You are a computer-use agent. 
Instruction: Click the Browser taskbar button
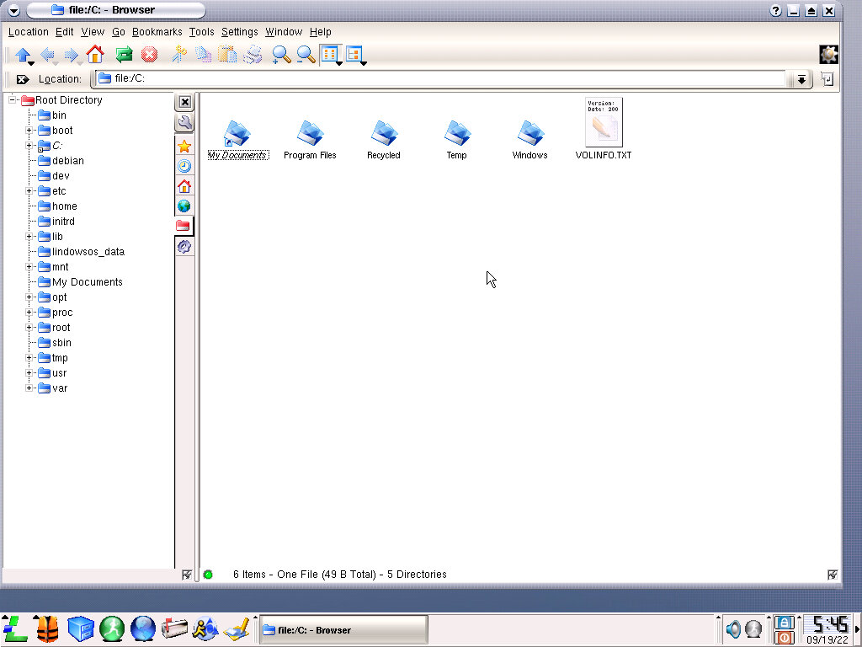point(343,629)
